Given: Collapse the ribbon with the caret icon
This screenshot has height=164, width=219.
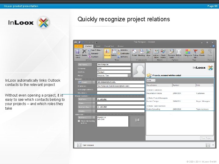Looking at the screenshot, I should (210, 46).
